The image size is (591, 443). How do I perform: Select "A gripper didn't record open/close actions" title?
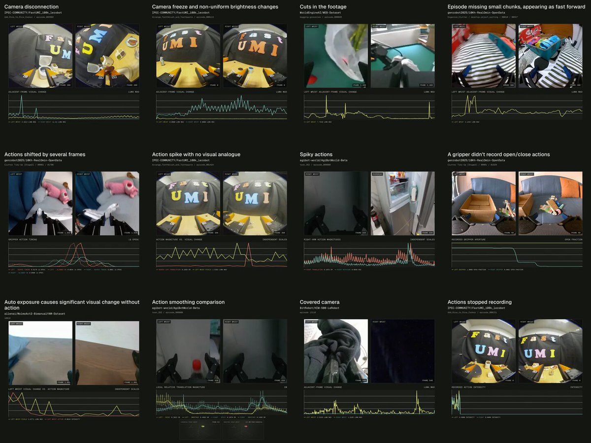tap(499, 155)
